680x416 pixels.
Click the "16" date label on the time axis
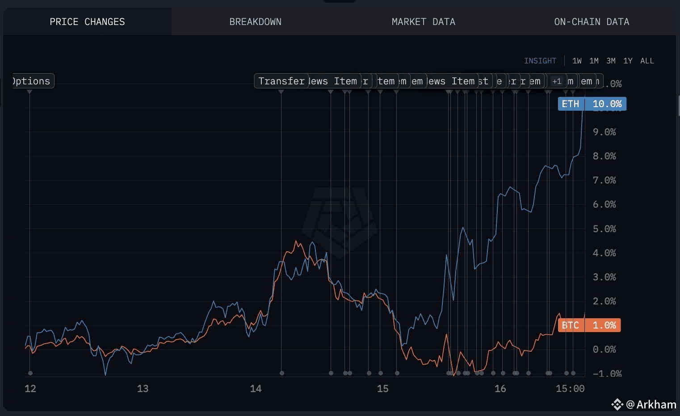500,388
